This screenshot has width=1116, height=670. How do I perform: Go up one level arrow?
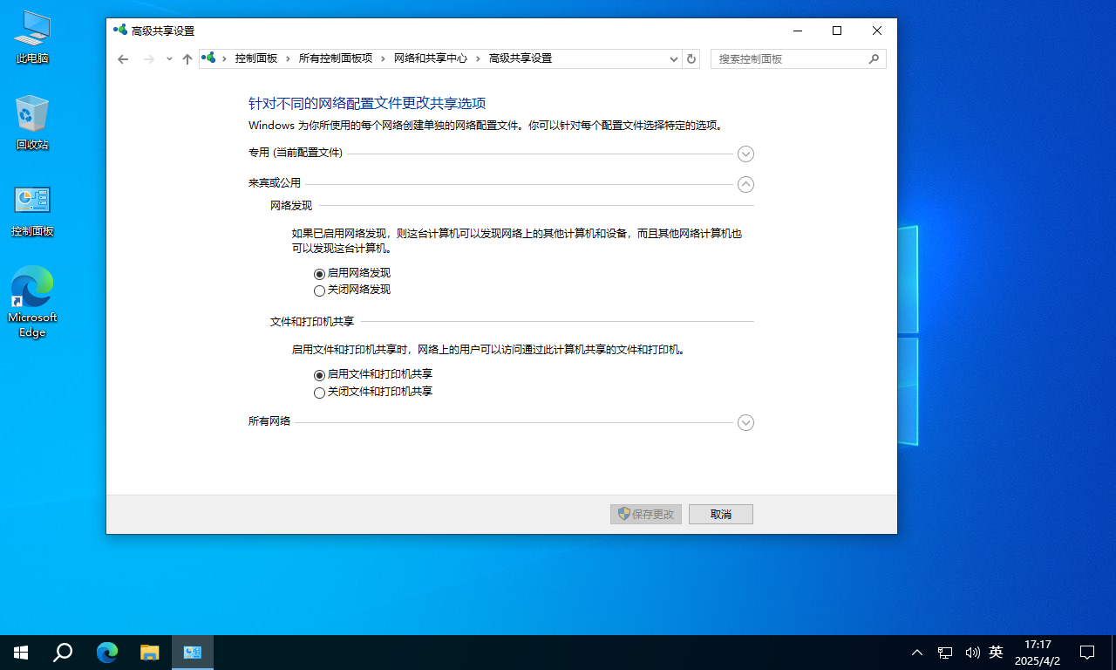(187, 59)
